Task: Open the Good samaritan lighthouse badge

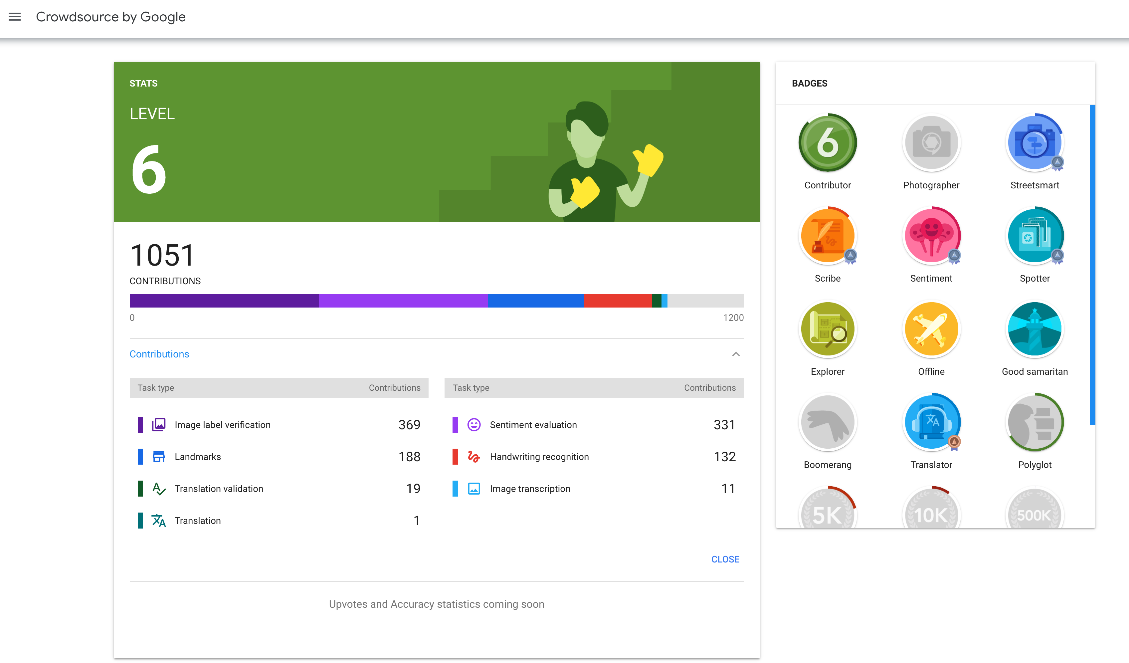Action: pos(1035,329)
